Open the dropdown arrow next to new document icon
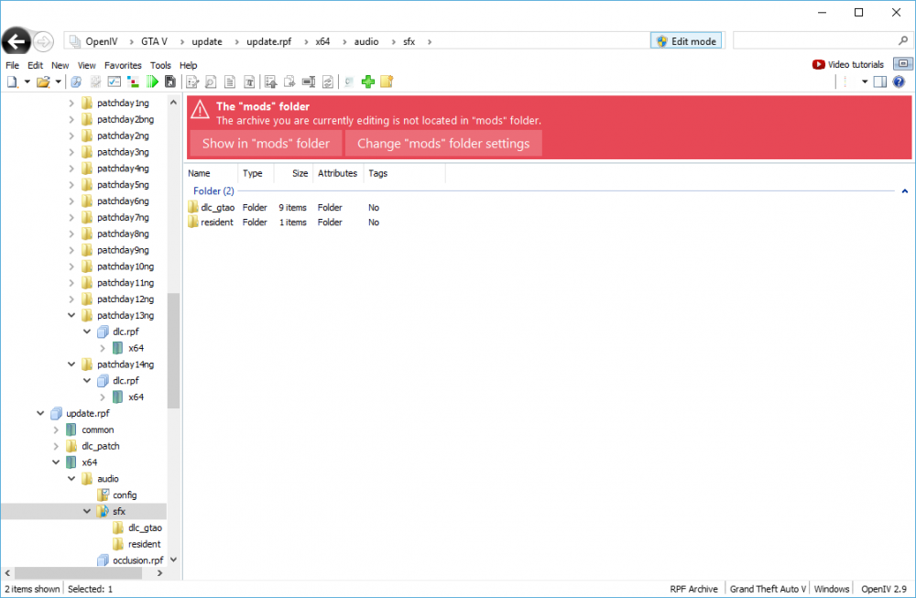This screenshot has height=598, width=916. tap(27, 82)
